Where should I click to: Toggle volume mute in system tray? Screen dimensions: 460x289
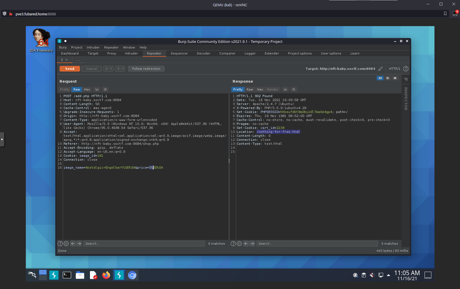point(372,275)
